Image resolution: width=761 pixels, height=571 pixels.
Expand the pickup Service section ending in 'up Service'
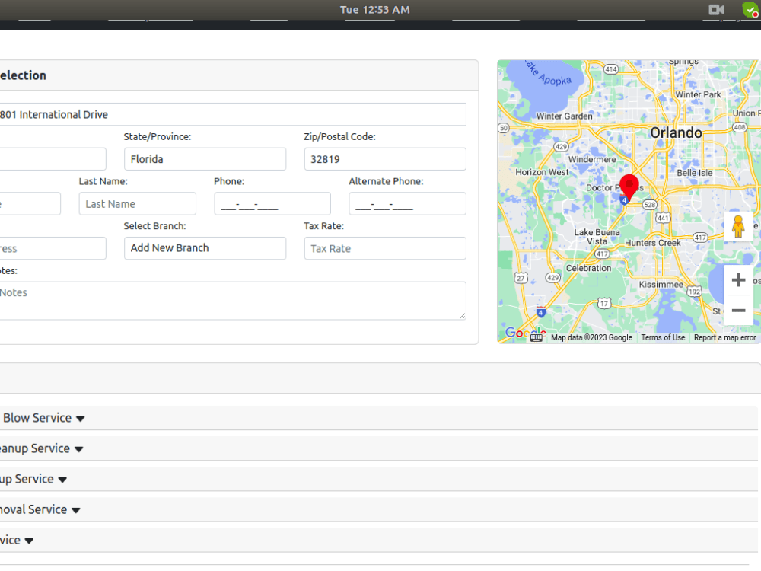tap(62, 480)
